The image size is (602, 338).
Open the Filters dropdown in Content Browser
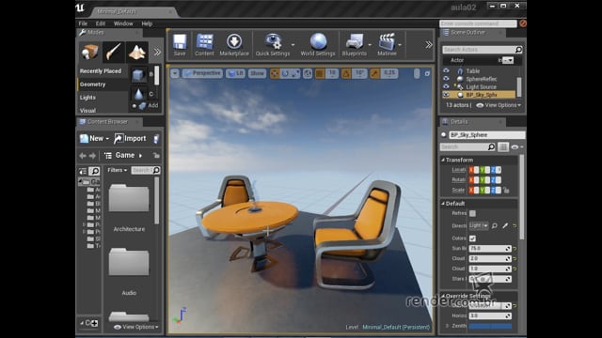coord(117,170)
